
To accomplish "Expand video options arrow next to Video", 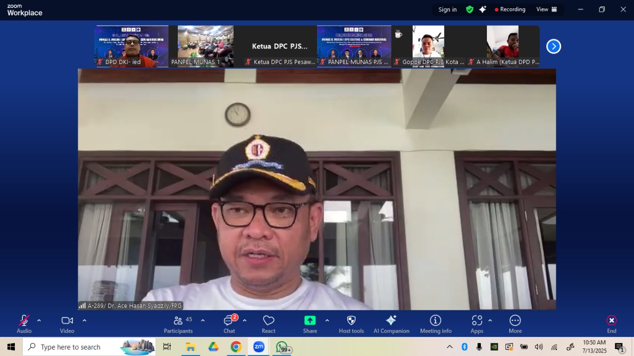I will click(x=84, y=320).
